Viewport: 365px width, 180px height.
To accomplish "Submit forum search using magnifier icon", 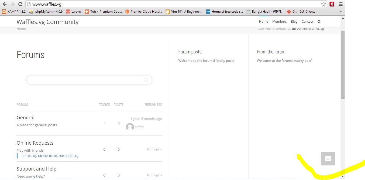I will [x=146, y=80].
